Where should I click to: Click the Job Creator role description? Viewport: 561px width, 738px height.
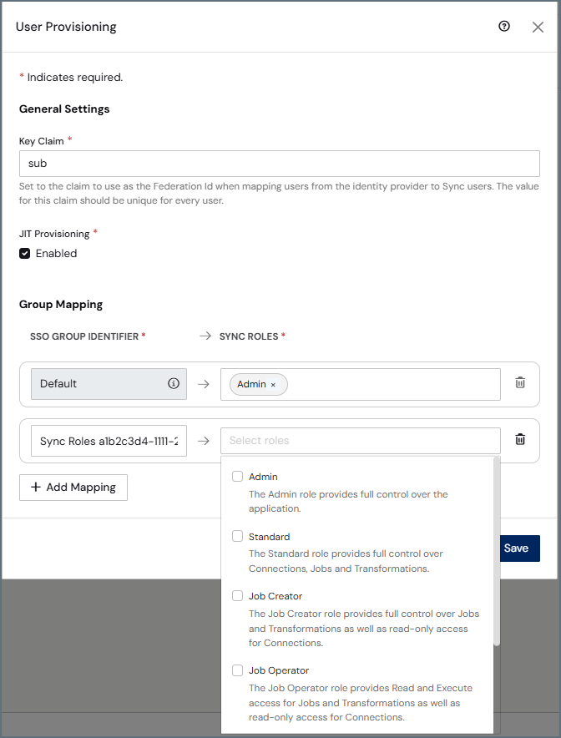pos(364,629)
